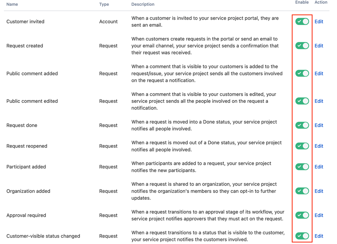The width and height of the screenshot is (337, 244).
Task: Click the Type column header
Action: (104, 4)
